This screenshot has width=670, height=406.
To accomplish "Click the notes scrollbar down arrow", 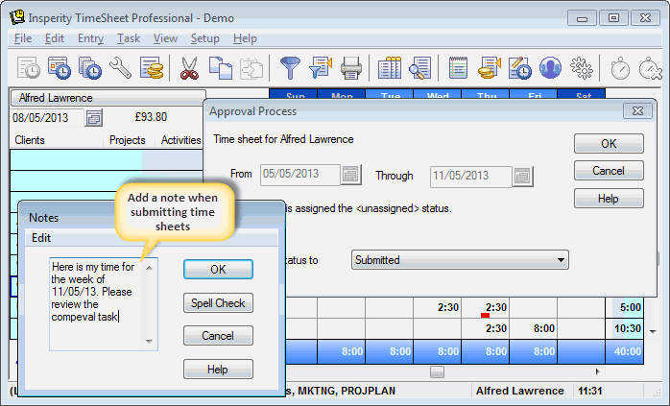I will click(149, 341).
